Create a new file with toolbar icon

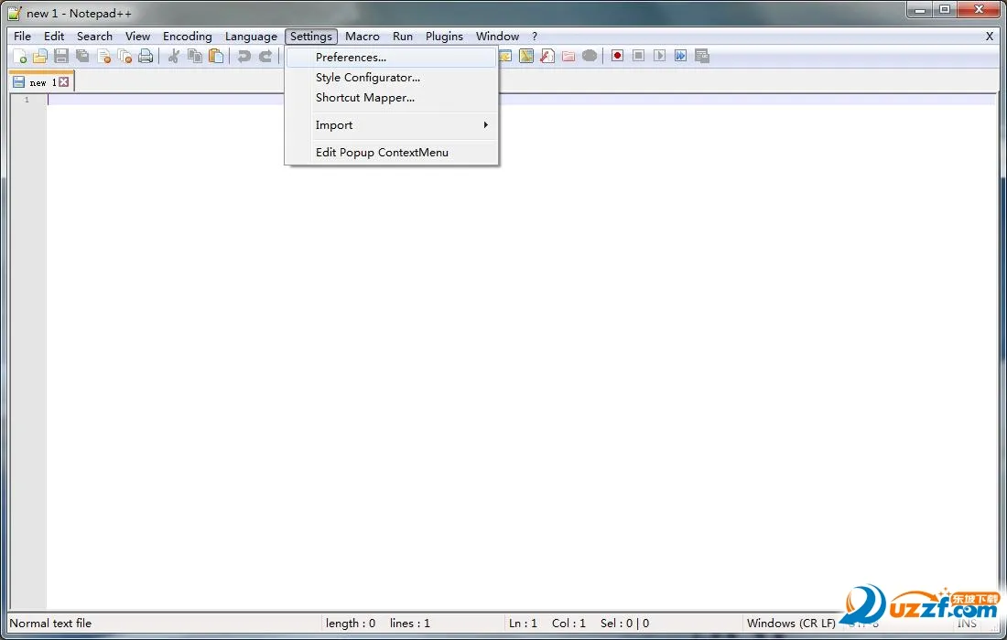[20, 57]
